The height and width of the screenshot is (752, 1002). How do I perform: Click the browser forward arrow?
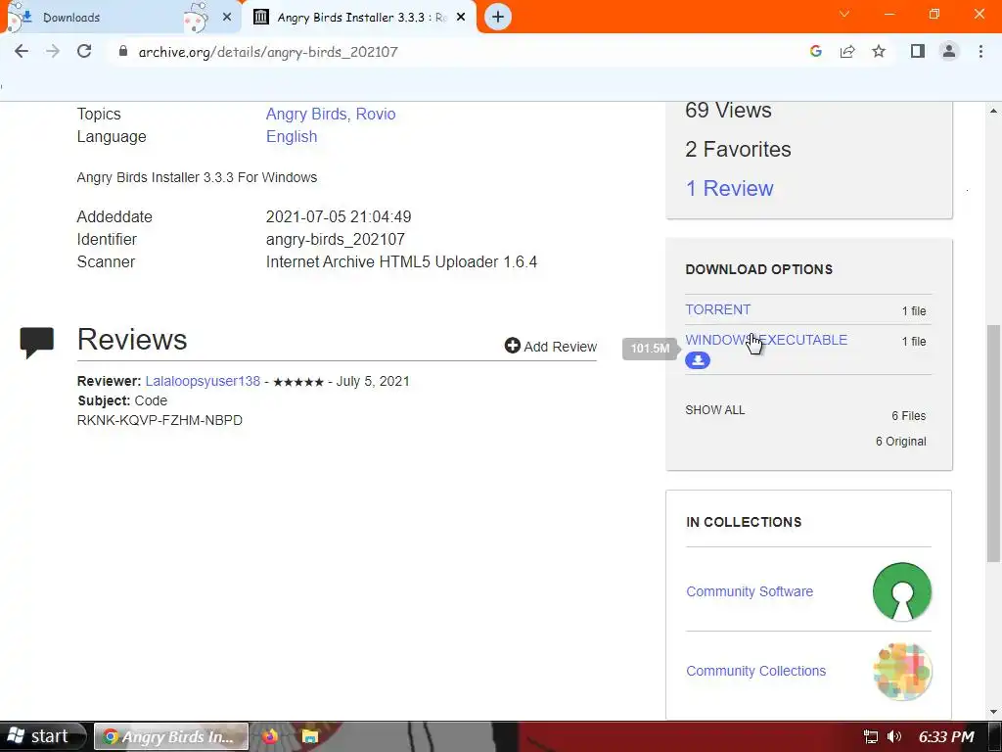(53, 51)
